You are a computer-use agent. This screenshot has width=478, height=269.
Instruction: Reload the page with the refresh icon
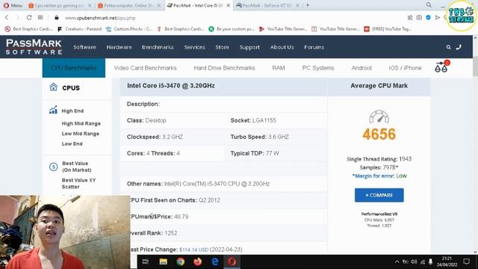29,18
